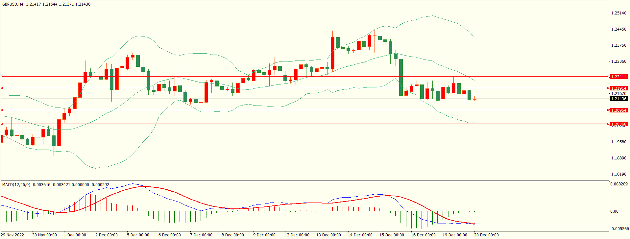The height and width of the screenshot is (239, 630).
Task: Click the MACD(12,26,9) indicator label
Action: [x=16, y=185]
